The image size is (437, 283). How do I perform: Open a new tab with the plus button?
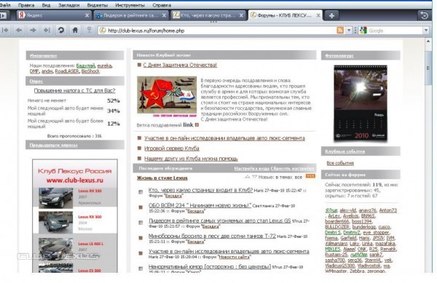pyautogui.click(x=331, y=15)
